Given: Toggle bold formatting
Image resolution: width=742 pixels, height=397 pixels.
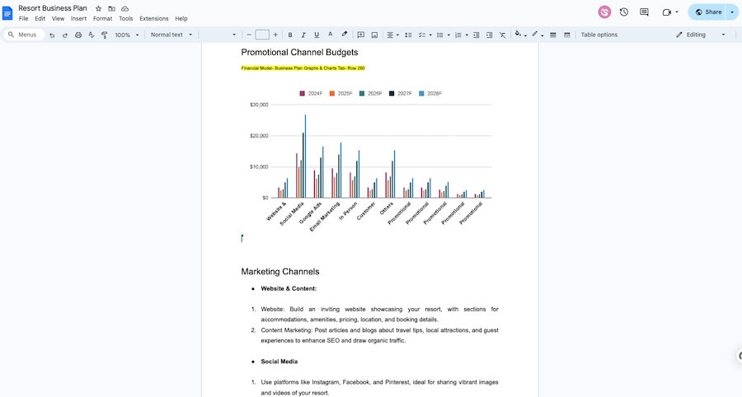Looking at the screenshot, I should point(290,35).
